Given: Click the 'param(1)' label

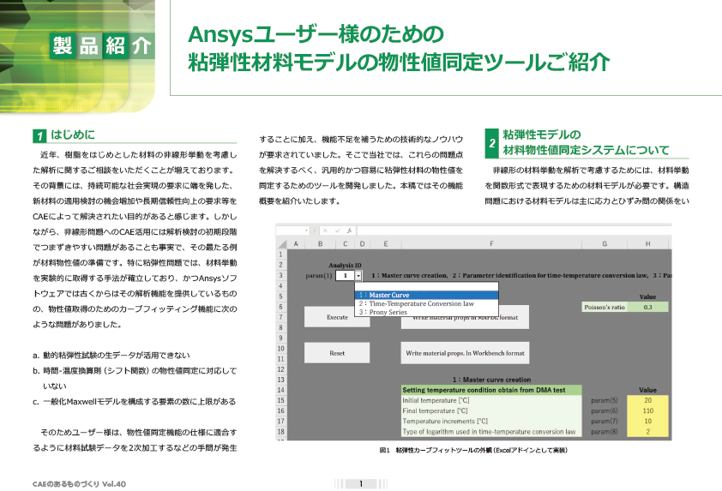Looking at the screenshot, I should coord(319,276).
